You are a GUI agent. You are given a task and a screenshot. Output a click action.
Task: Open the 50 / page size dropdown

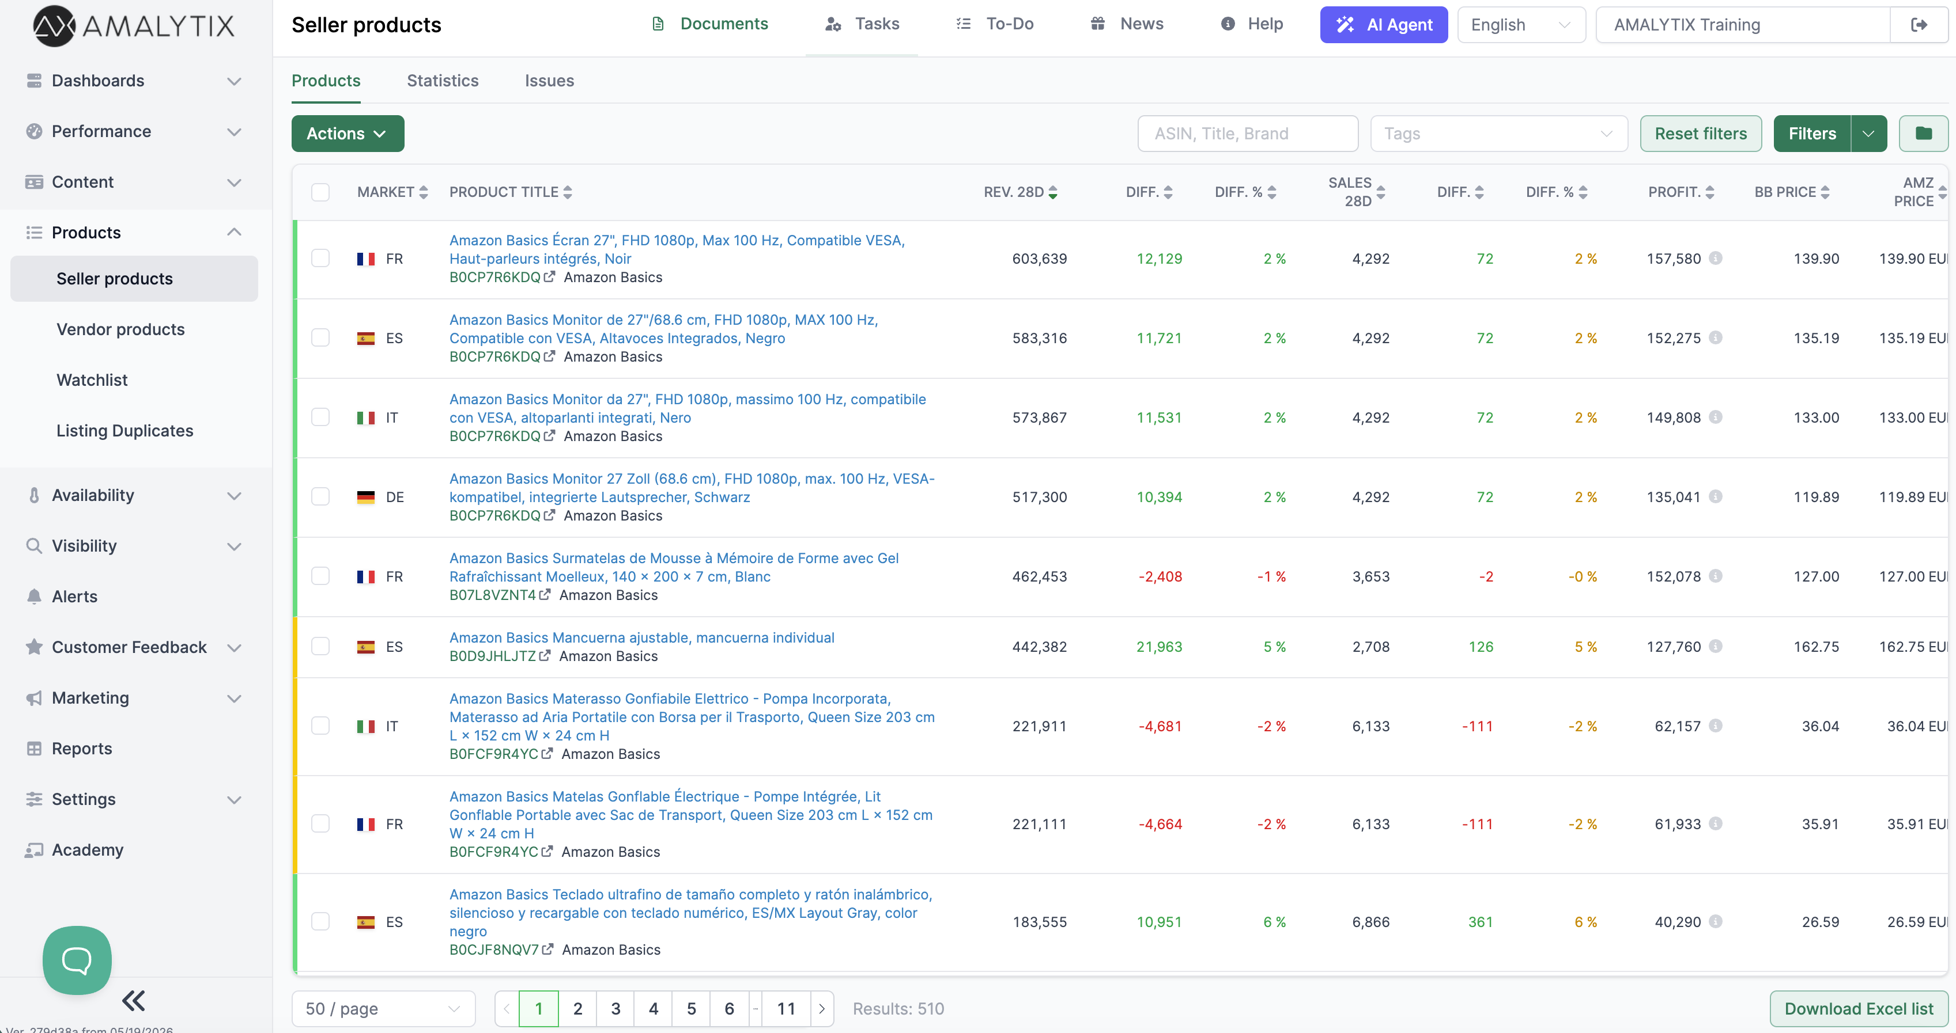tap(383, 1009)
